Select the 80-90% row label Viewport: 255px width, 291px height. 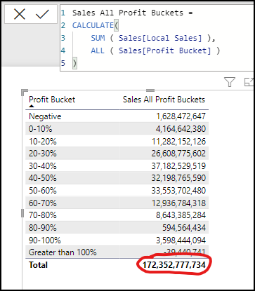click(43, 227)
